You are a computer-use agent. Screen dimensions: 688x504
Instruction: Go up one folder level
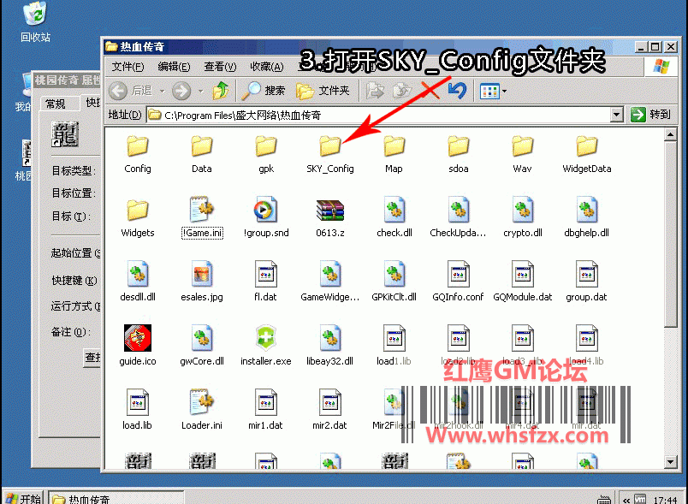tap(221, 91)
